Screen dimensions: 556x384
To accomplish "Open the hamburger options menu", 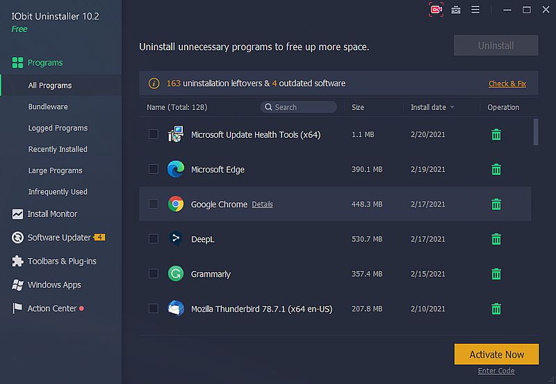I will (475, 10).
